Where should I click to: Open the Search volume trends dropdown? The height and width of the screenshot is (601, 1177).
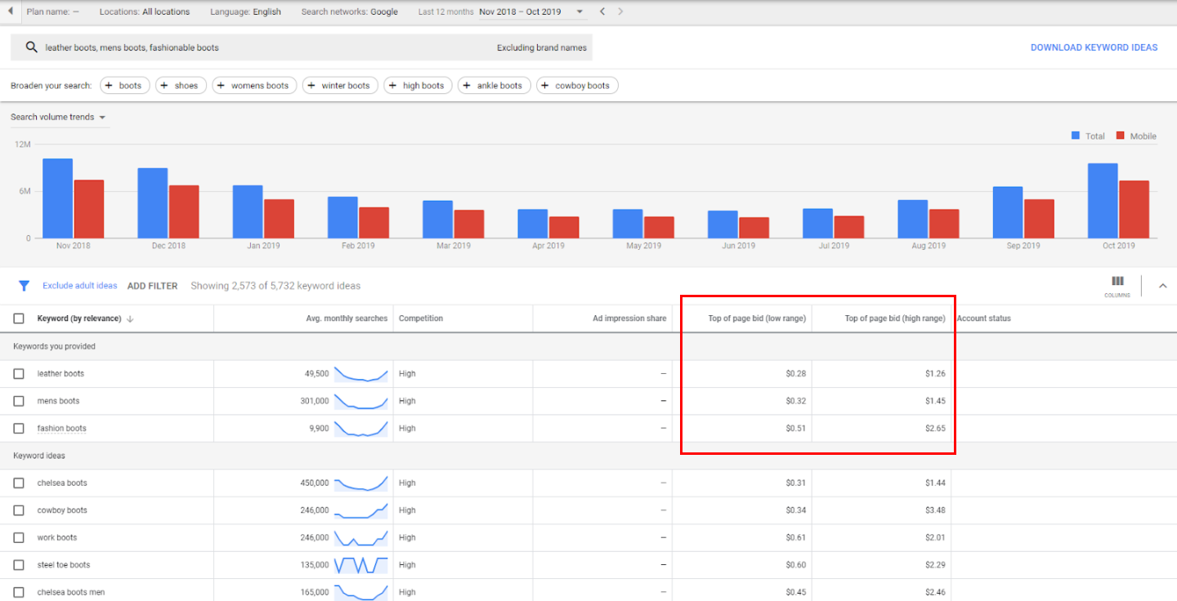click(x=58, y=117)
